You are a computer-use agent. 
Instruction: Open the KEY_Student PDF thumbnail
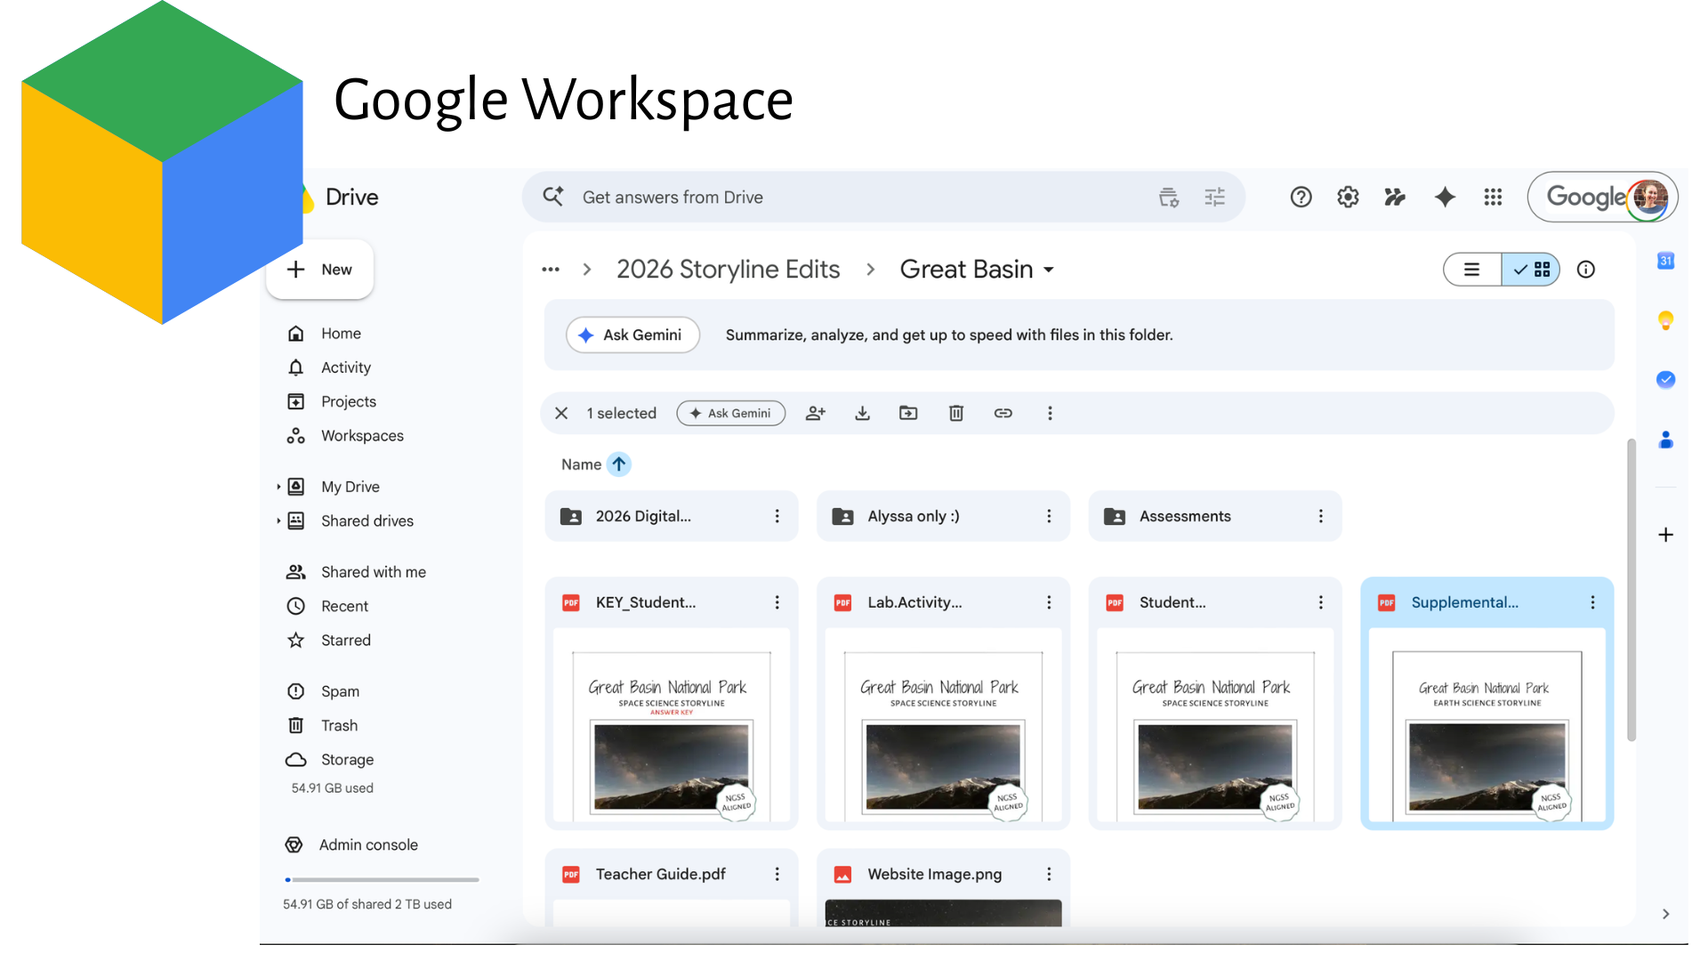pos(672,725)
